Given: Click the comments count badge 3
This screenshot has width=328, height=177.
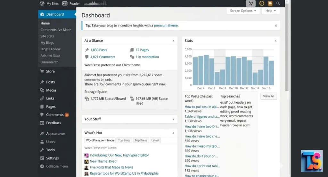Looking at the screenshot, I should click(x=67, y=115).
